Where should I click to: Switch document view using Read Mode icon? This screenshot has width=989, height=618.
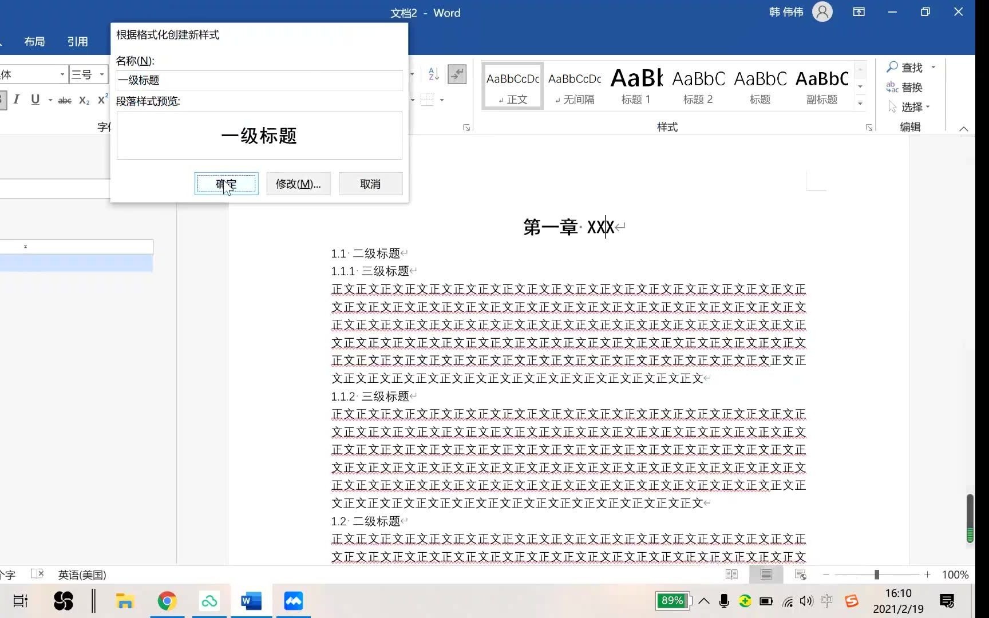click(731, 575)
